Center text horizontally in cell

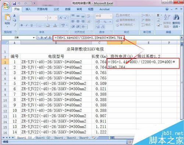coord(78,21)
